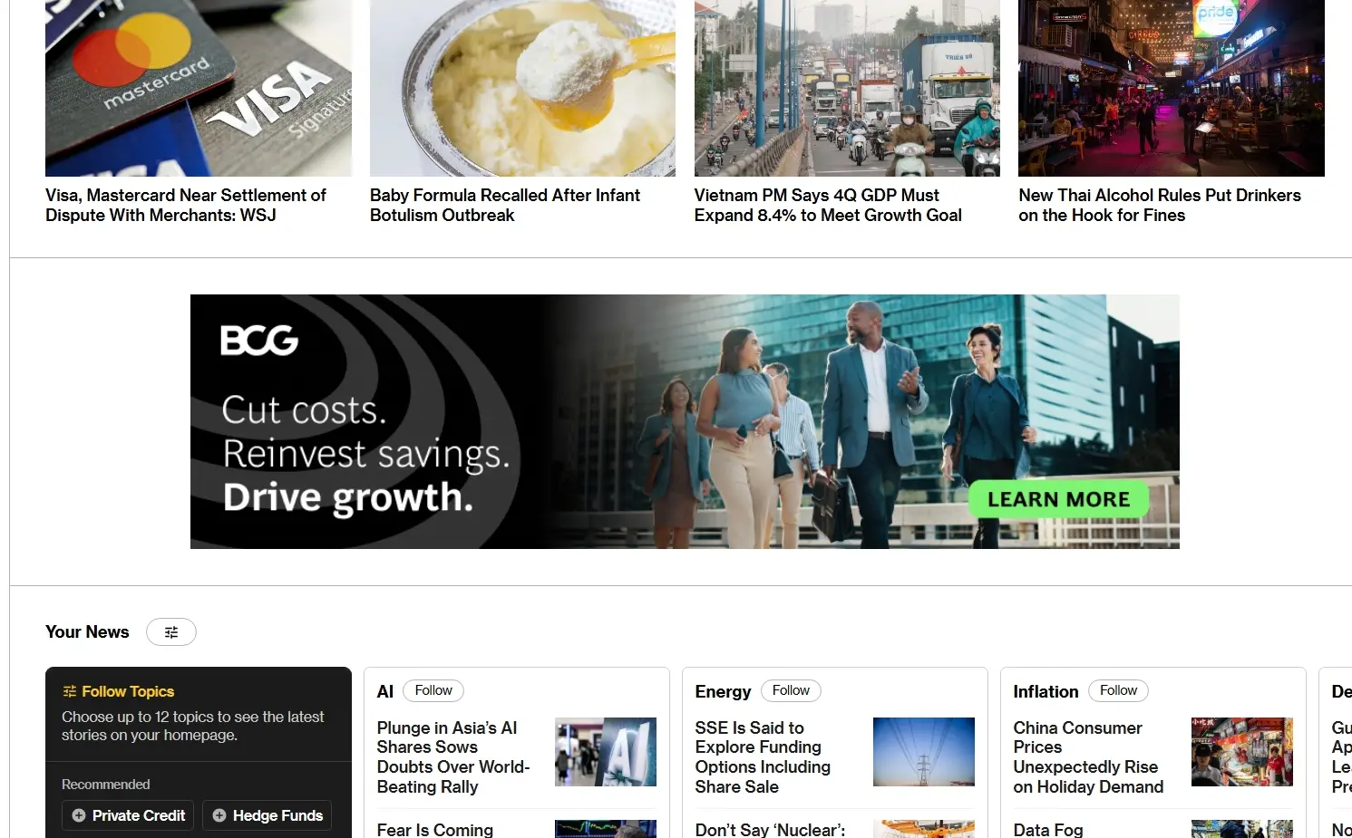
Task: Click the plus icon beside Hedge Funds
Action: (x=219, y=815)
